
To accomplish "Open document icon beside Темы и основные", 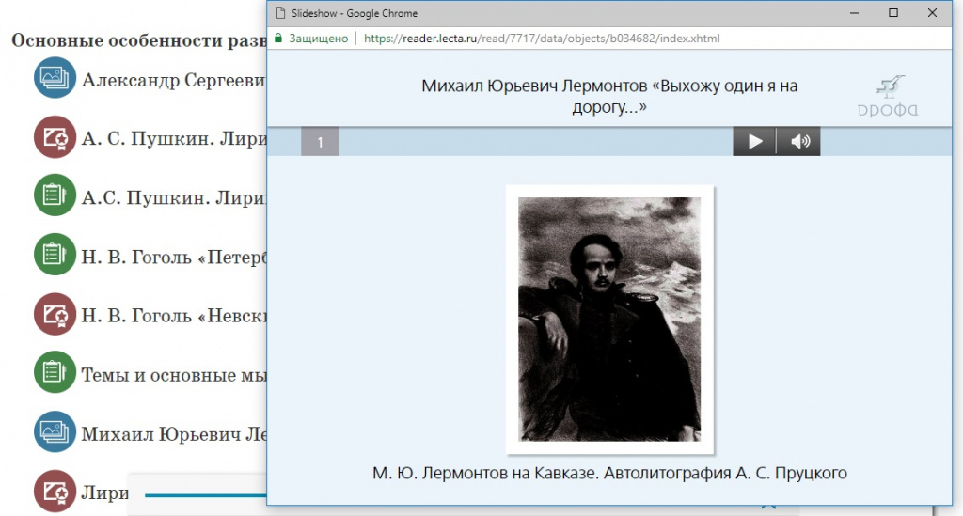I will (55, 372).
